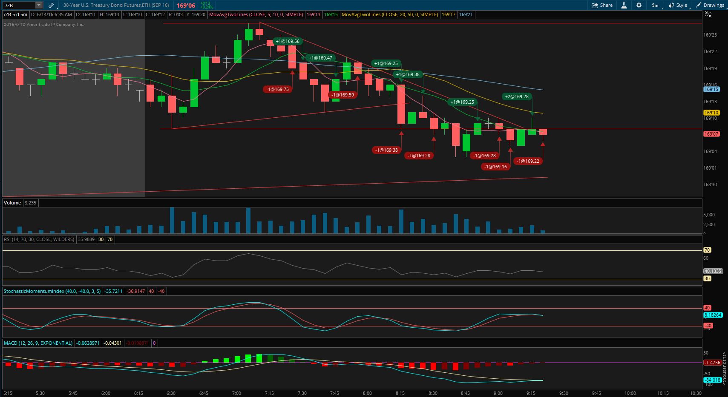Open the symbol link chain icon
The width and height of the screenshot is (728, 397).
pyautogui.click(x=51, y=5)
